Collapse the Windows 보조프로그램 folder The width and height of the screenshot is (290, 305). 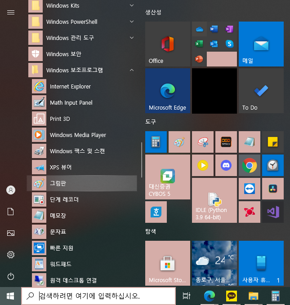pyautogui.click(x=82, y=70)
